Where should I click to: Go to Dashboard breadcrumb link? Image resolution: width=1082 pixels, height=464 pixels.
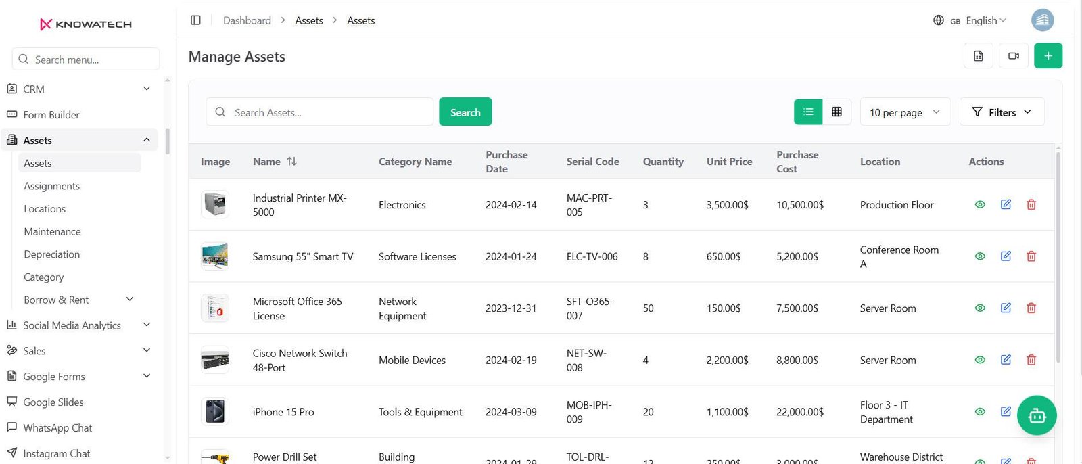click(247, 20)
